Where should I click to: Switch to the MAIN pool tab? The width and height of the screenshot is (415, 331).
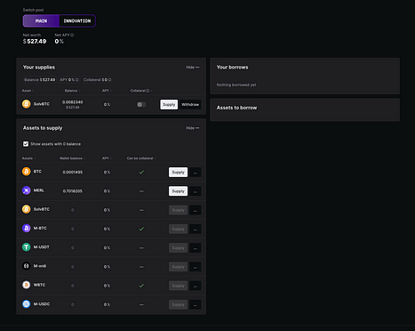point(41,21)
